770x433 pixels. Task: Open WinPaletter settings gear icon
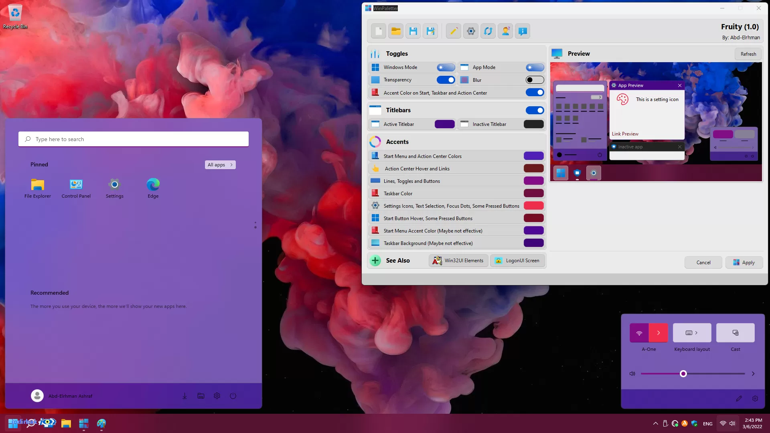tap(471, 31)
